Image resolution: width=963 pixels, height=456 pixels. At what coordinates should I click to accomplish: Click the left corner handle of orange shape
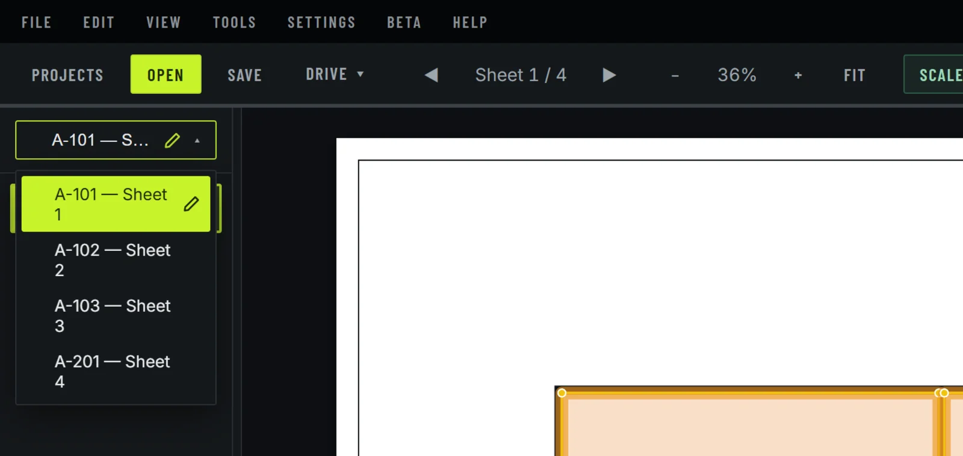pos(562,393)
